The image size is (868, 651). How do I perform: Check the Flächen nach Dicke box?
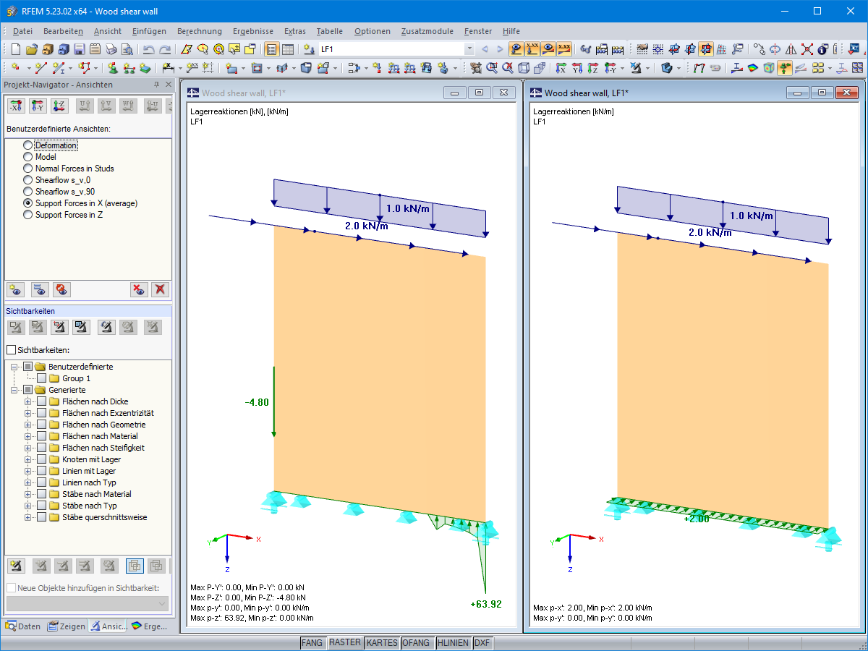(41, 401)
